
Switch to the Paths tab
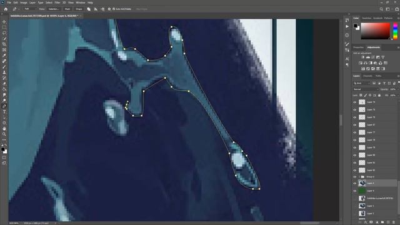coord(378,76)
